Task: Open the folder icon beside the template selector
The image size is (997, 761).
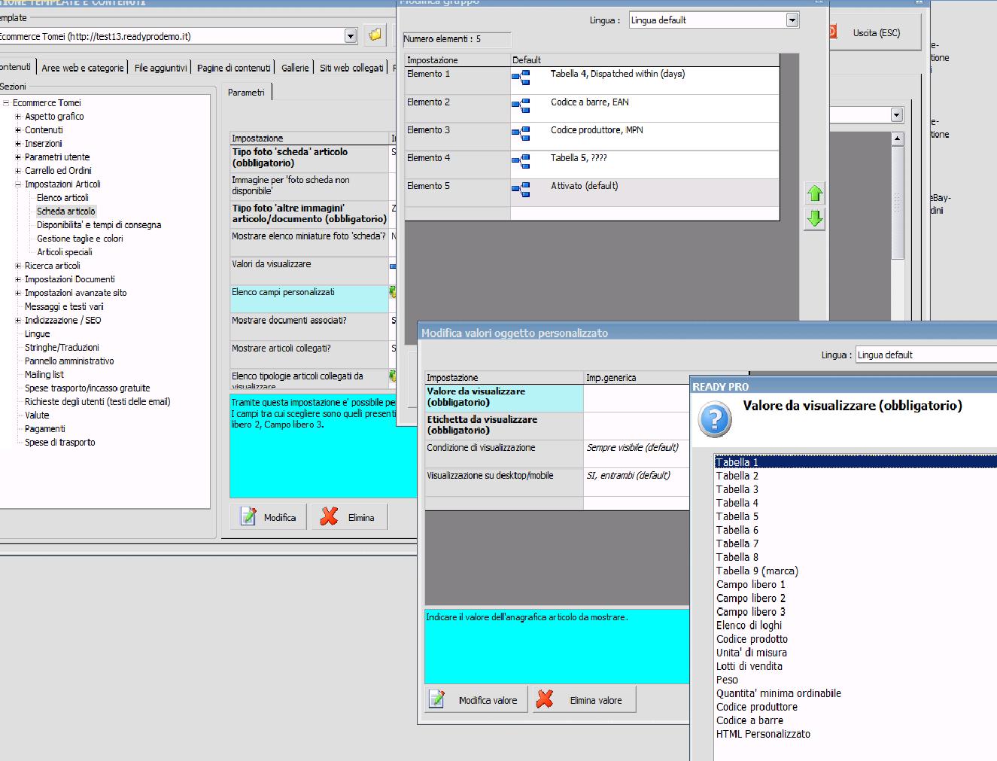Action: 375,35
